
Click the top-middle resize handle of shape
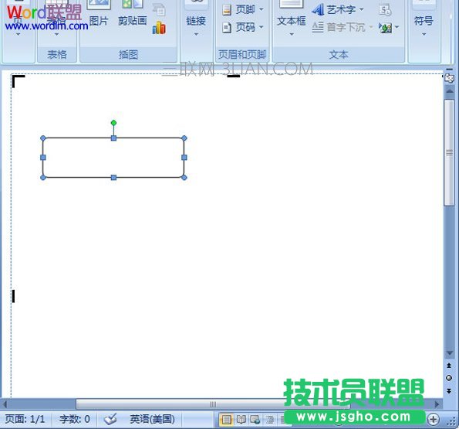pyautogui.click(x=113, y=138)
